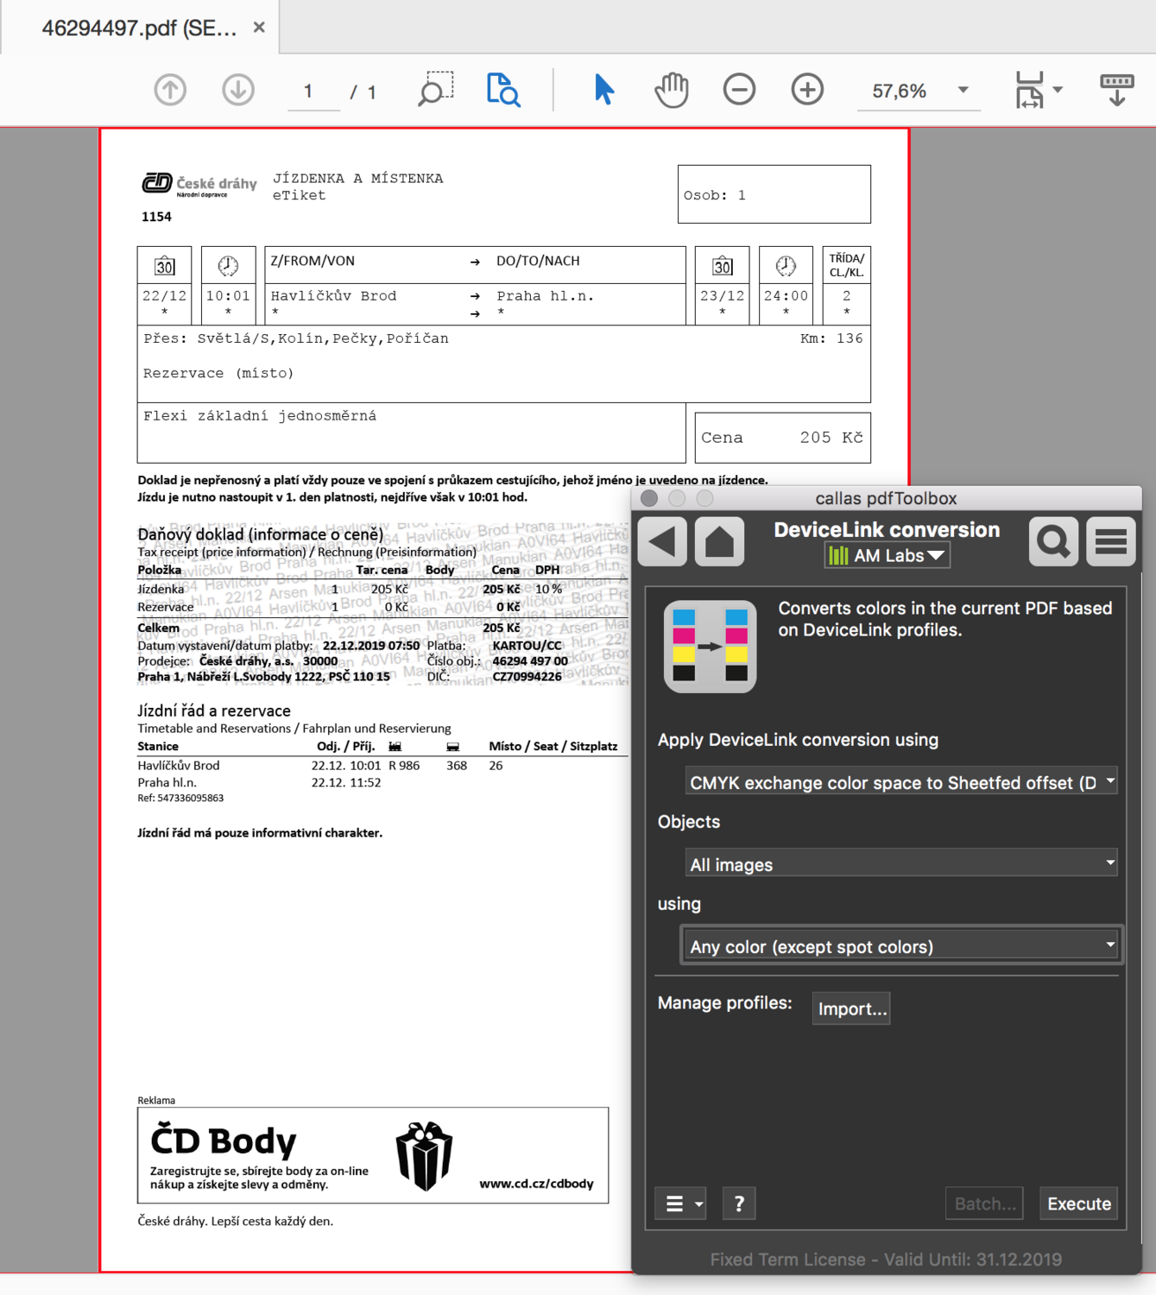Click the carriage icon above 368
Screen dimensions: 1156x1295
coord(453,747)
